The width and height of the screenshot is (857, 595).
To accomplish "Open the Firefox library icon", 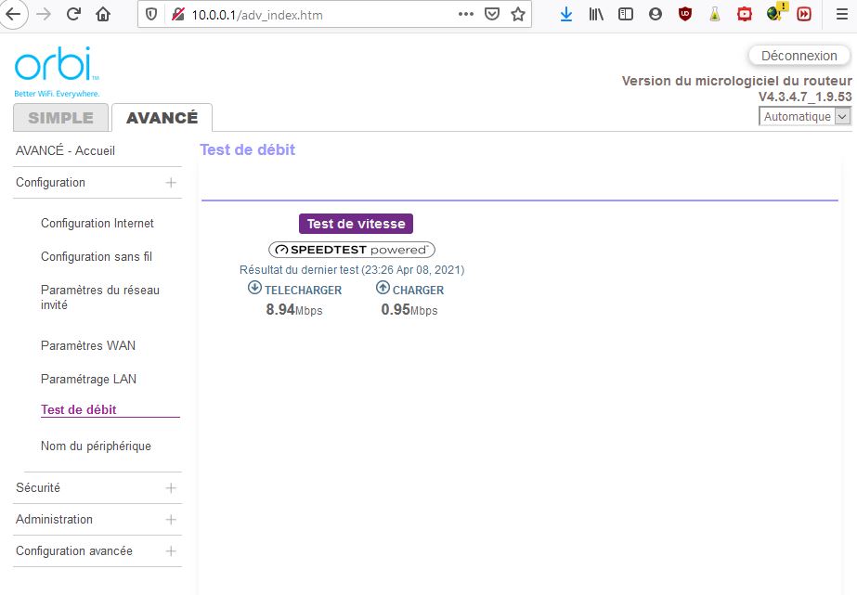I will click(x=596, y=15).
